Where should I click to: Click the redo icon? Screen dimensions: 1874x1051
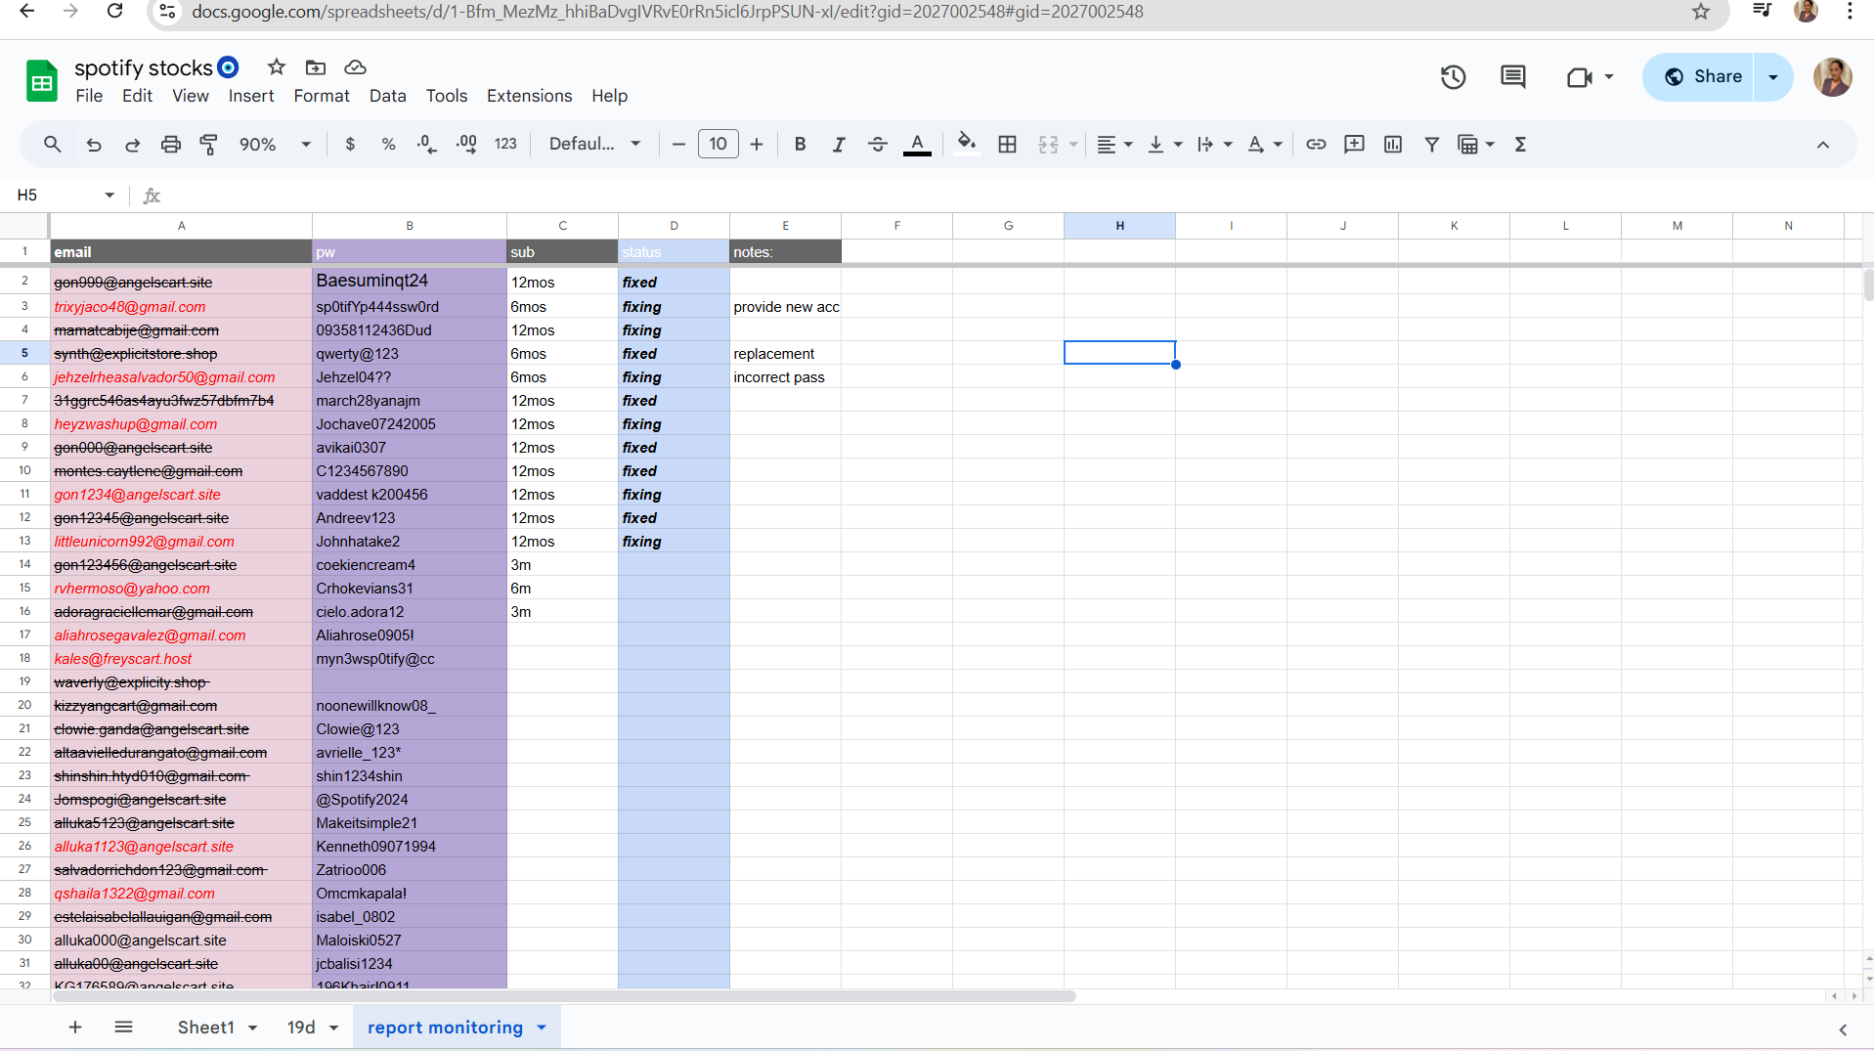pyautogui.click(x=132, y=145)
